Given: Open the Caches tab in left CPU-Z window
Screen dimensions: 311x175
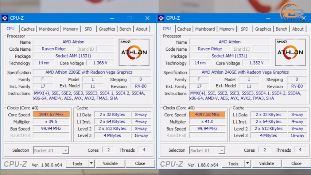Looking at the screenshot, I should 28,29.
